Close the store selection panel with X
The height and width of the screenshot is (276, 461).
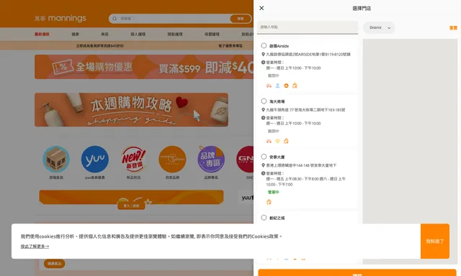click(x=261, y=8)
